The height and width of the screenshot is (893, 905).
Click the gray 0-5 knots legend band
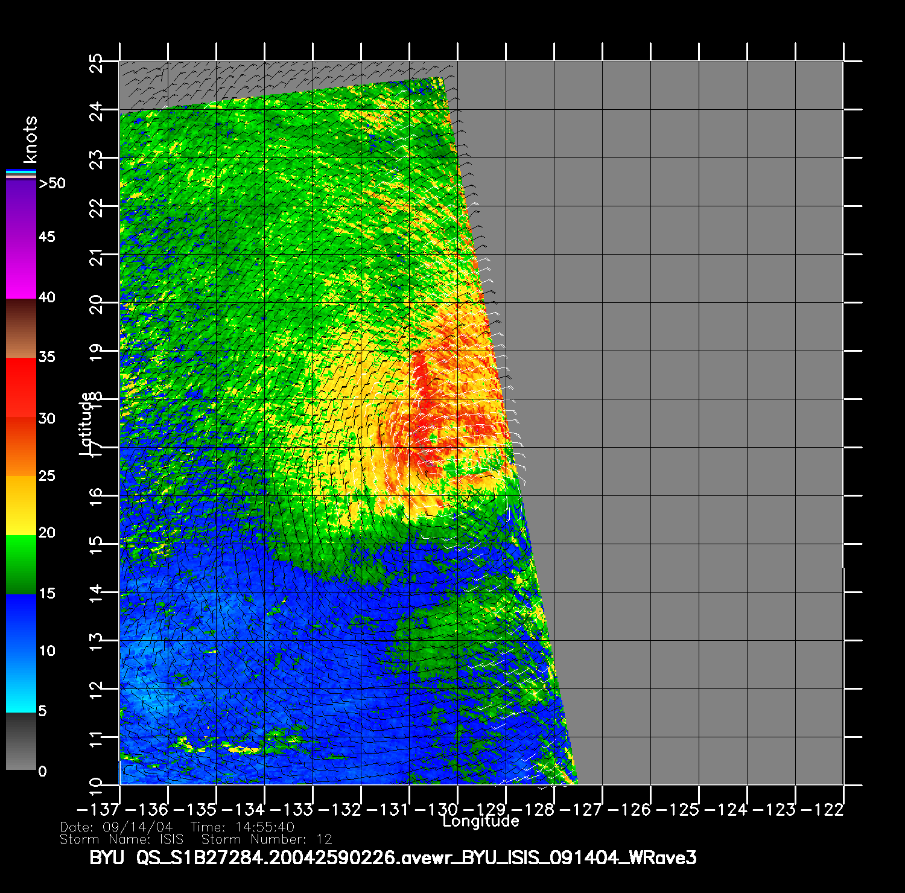21,742
